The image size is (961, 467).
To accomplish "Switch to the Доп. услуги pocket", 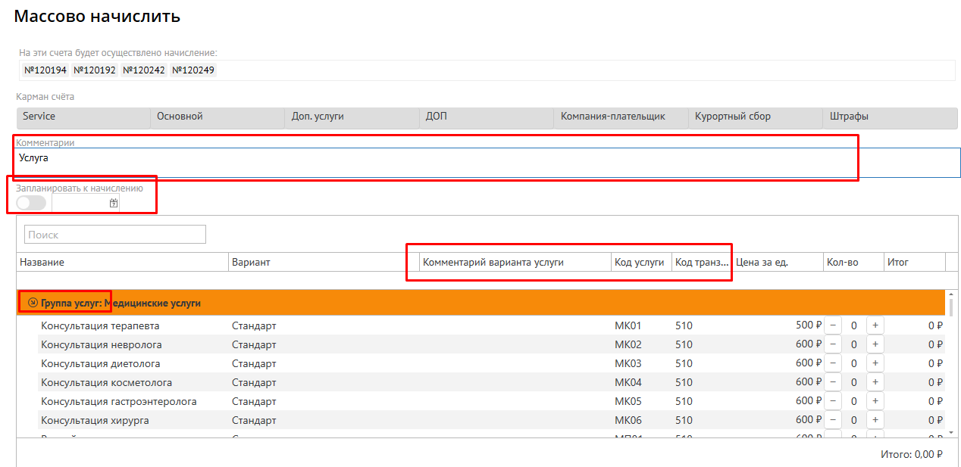I will pos(318,117).
